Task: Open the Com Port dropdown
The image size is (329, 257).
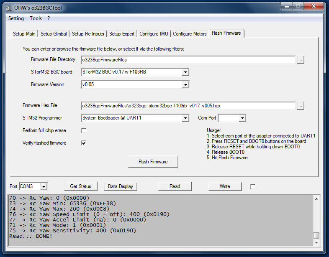Action: pos(242,118)
